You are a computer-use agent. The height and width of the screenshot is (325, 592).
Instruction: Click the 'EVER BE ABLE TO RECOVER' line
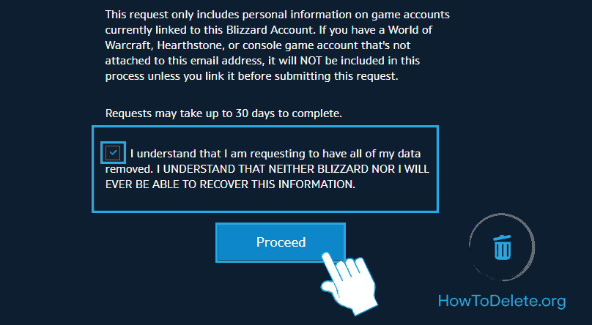click(230, 184)
